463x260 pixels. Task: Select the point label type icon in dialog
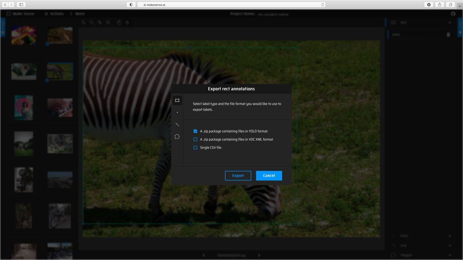[177, 112]
